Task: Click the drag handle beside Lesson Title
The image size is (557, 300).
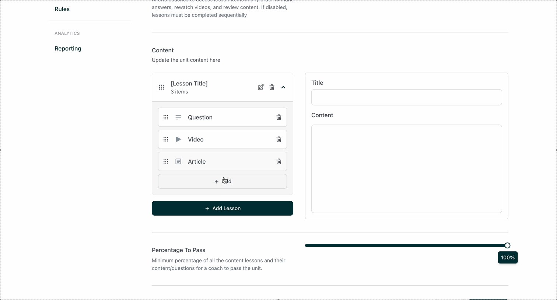Action: (x=161, y=87)
